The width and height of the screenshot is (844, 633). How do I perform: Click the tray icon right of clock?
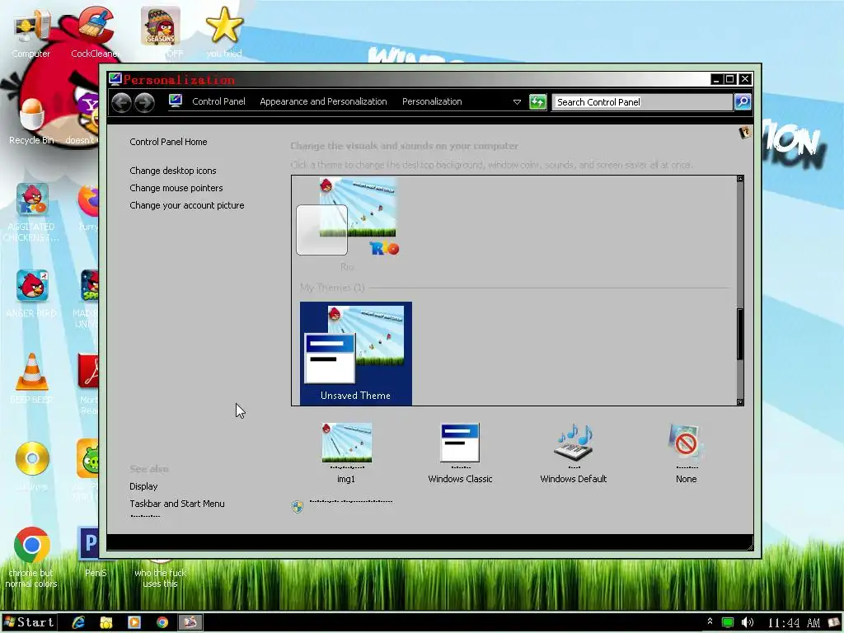tap(834, 623)
